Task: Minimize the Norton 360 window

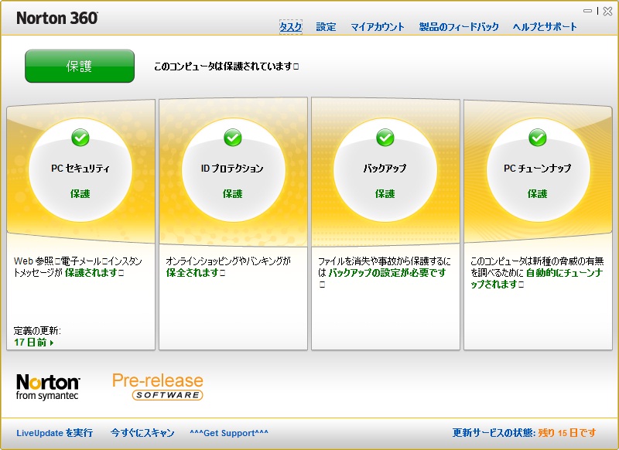Action: tap(588, 11)
